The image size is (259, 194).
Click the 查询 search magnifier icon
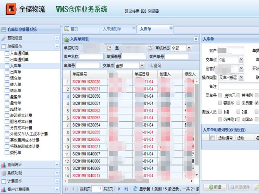(150, 65)
